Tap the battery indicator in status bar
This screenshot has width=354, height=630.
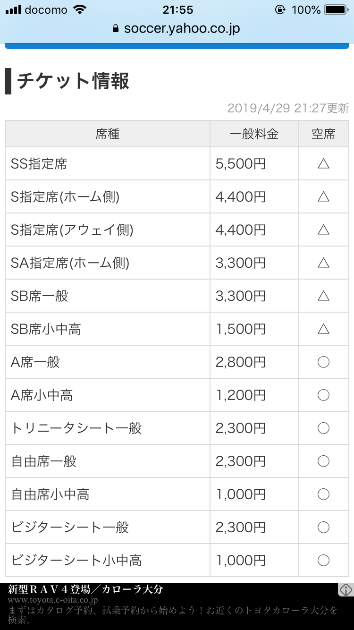coord(336,10)
